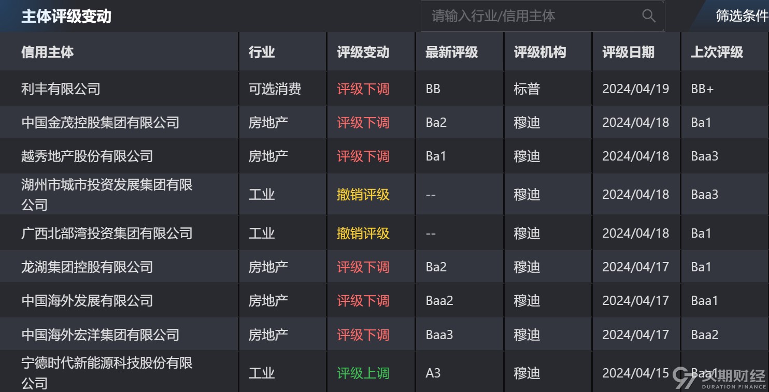Click the 上次评级 column header
Screen dimensions: 769x392
pyautogui.click(x=717, y=52)
